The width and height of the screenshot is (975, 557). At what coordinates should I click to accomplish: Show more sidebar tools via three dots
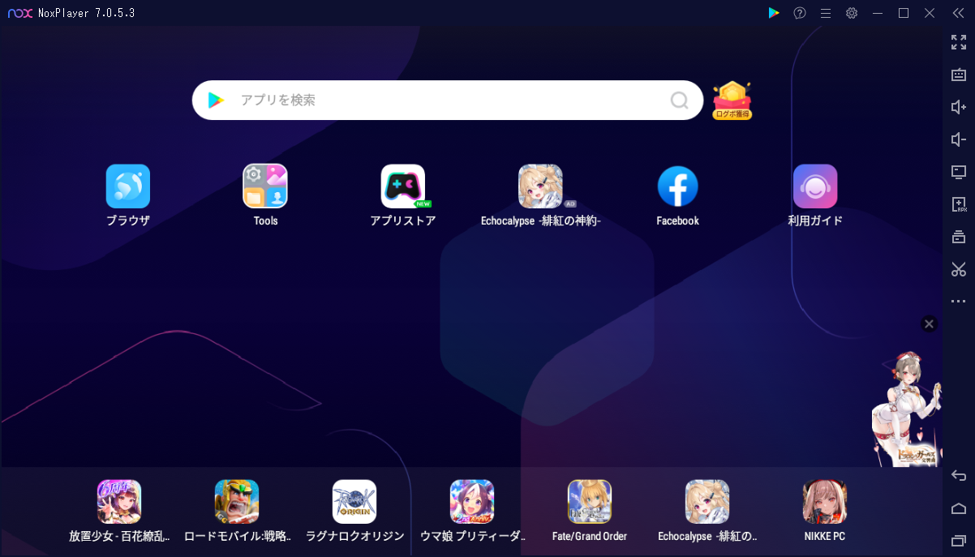tap(959, 302)
